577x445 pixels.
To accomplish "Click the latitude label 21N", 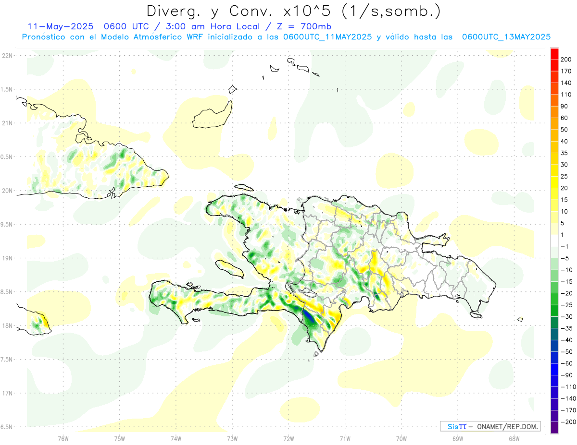I will [7, 123].
